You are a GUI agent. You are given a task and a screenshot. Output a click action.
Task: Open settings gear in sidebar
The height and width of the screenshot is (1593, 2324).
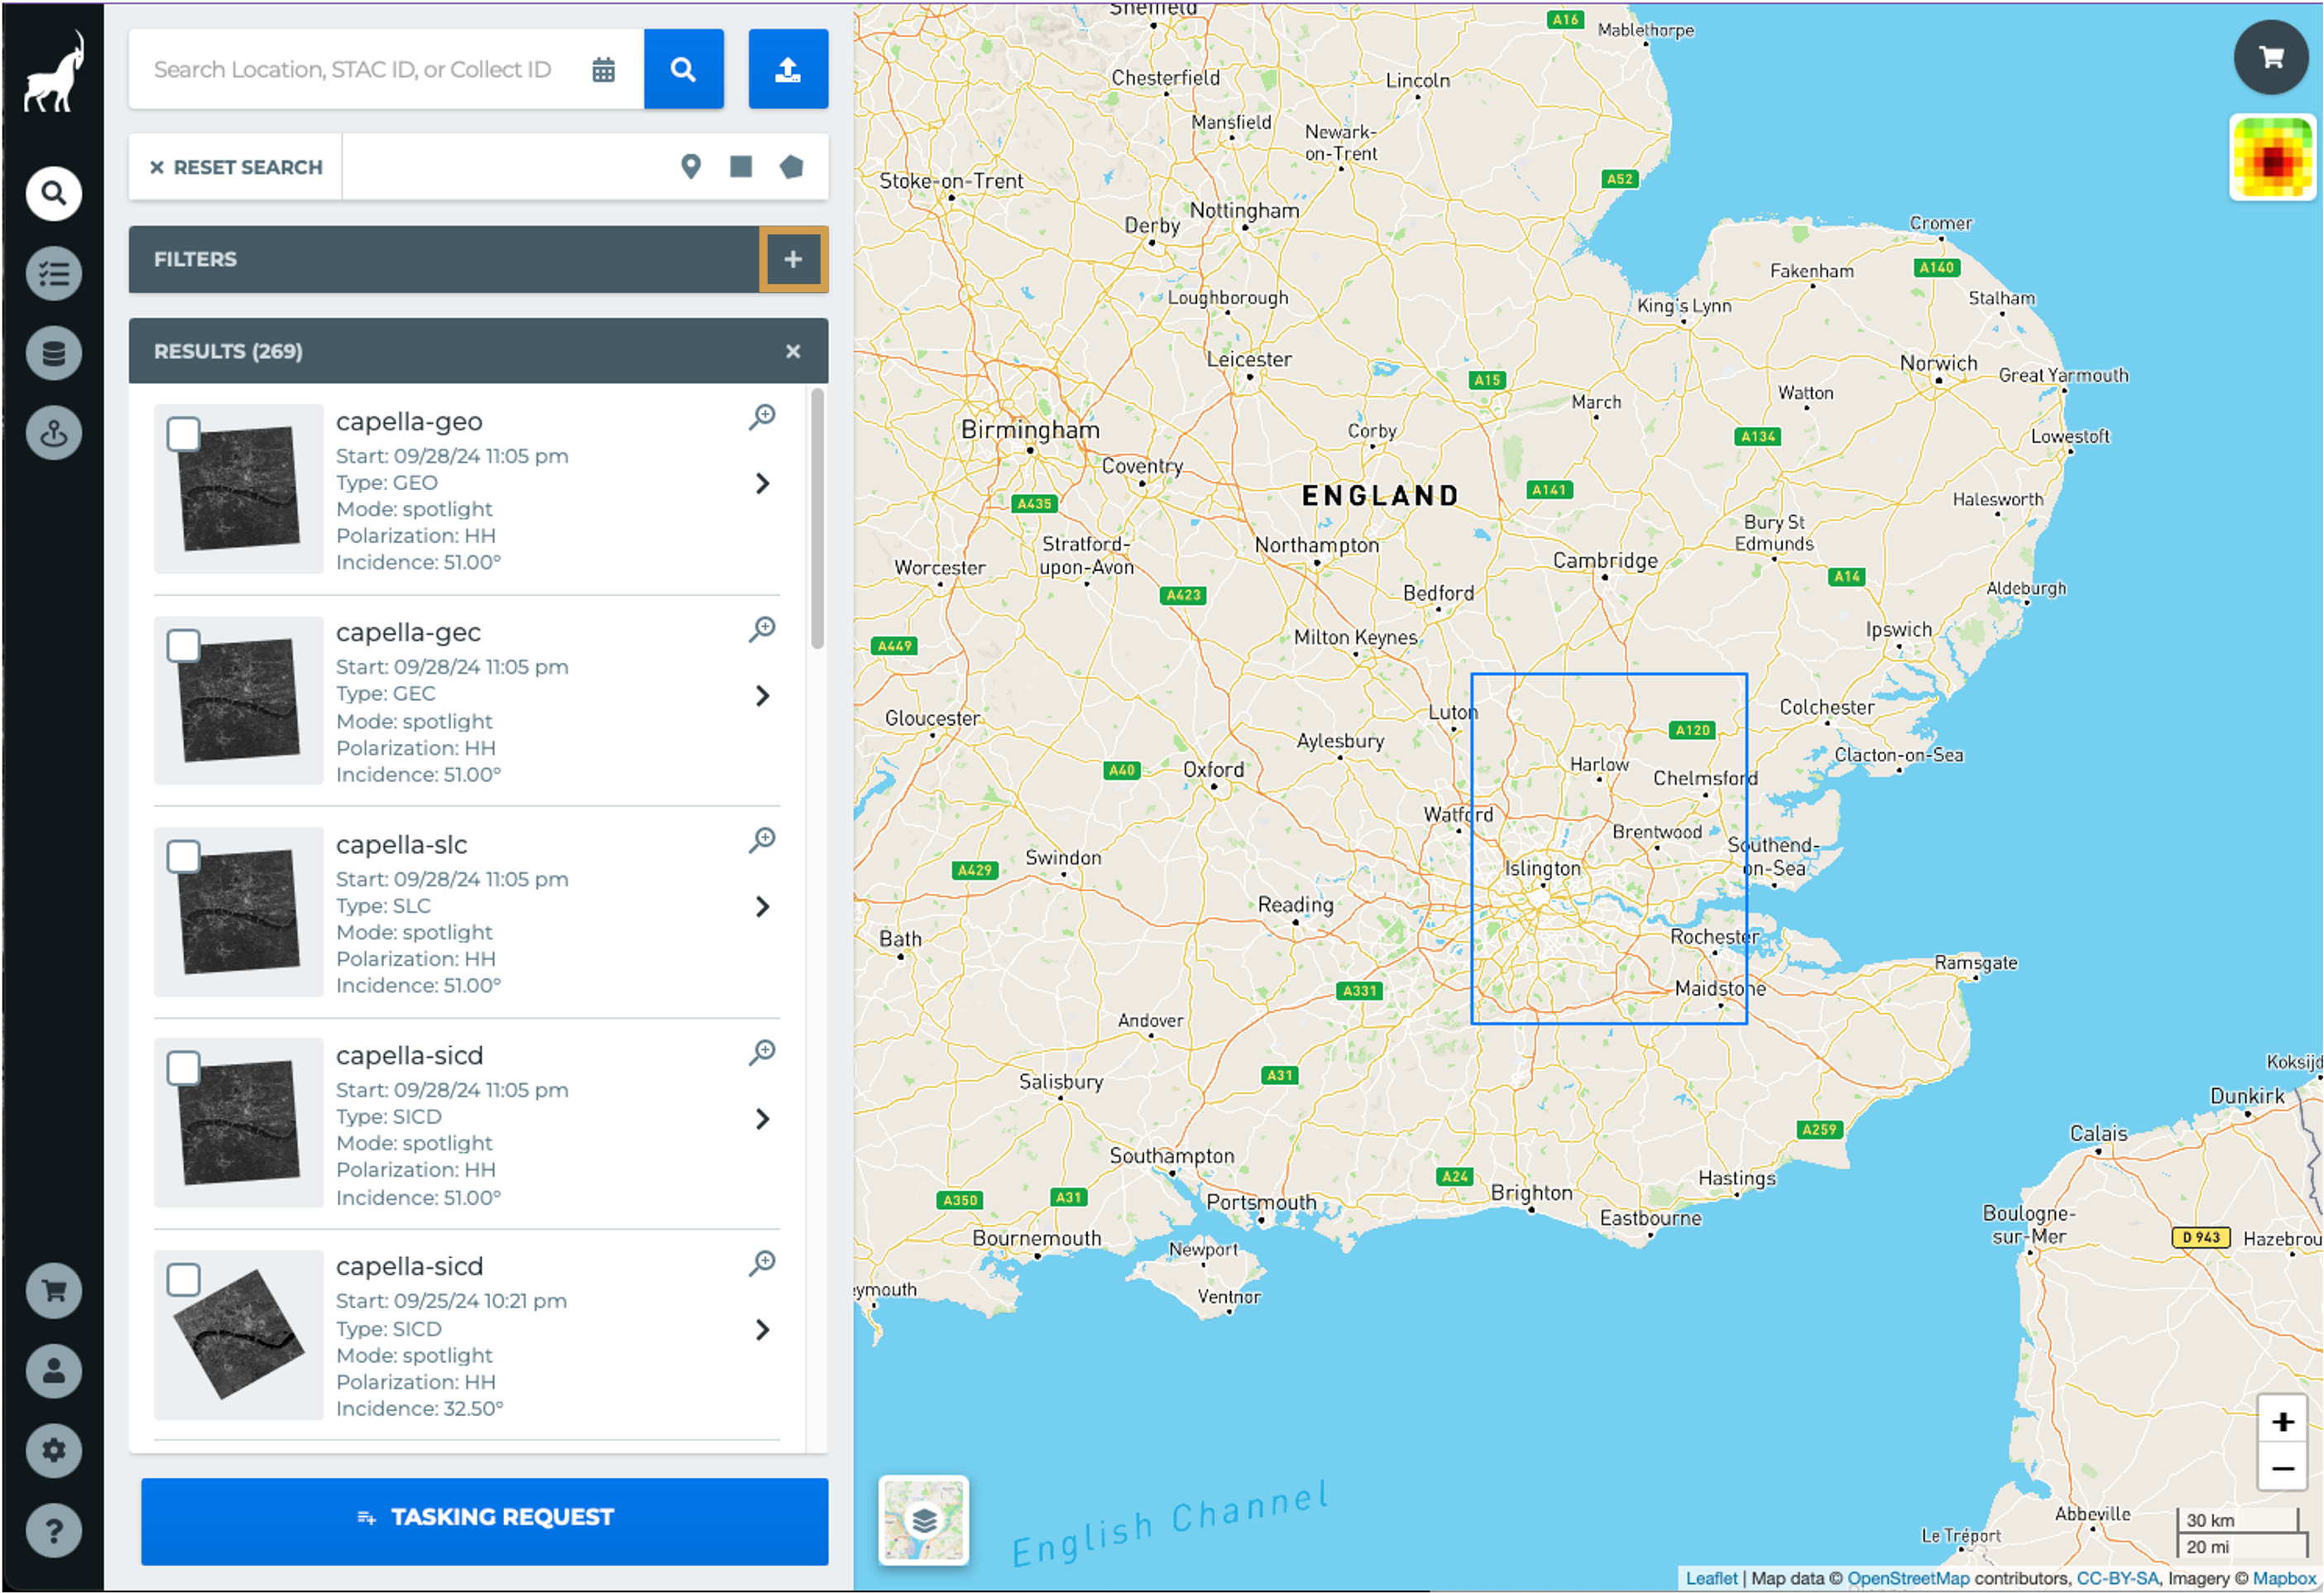(x=54, y=1450)
